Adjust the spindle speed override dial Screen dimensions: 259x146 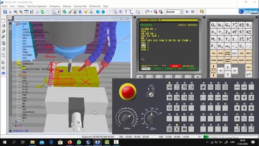(151, 118)
